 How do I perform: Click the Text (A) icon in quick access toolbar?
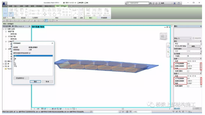[35, 21]
